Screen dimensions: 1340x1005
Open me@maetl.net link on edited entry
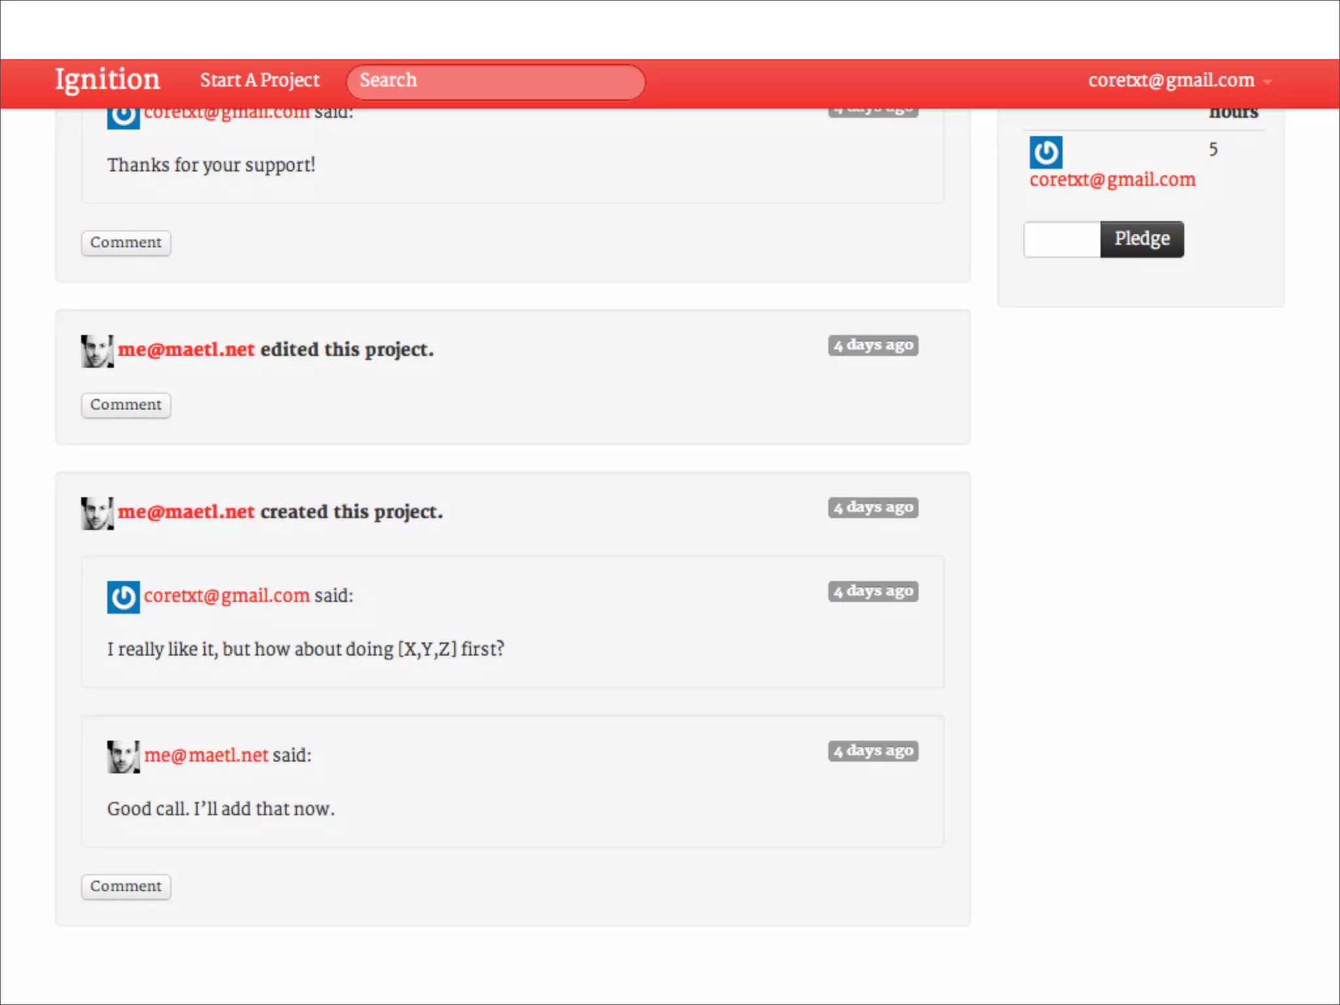[186, 349]
